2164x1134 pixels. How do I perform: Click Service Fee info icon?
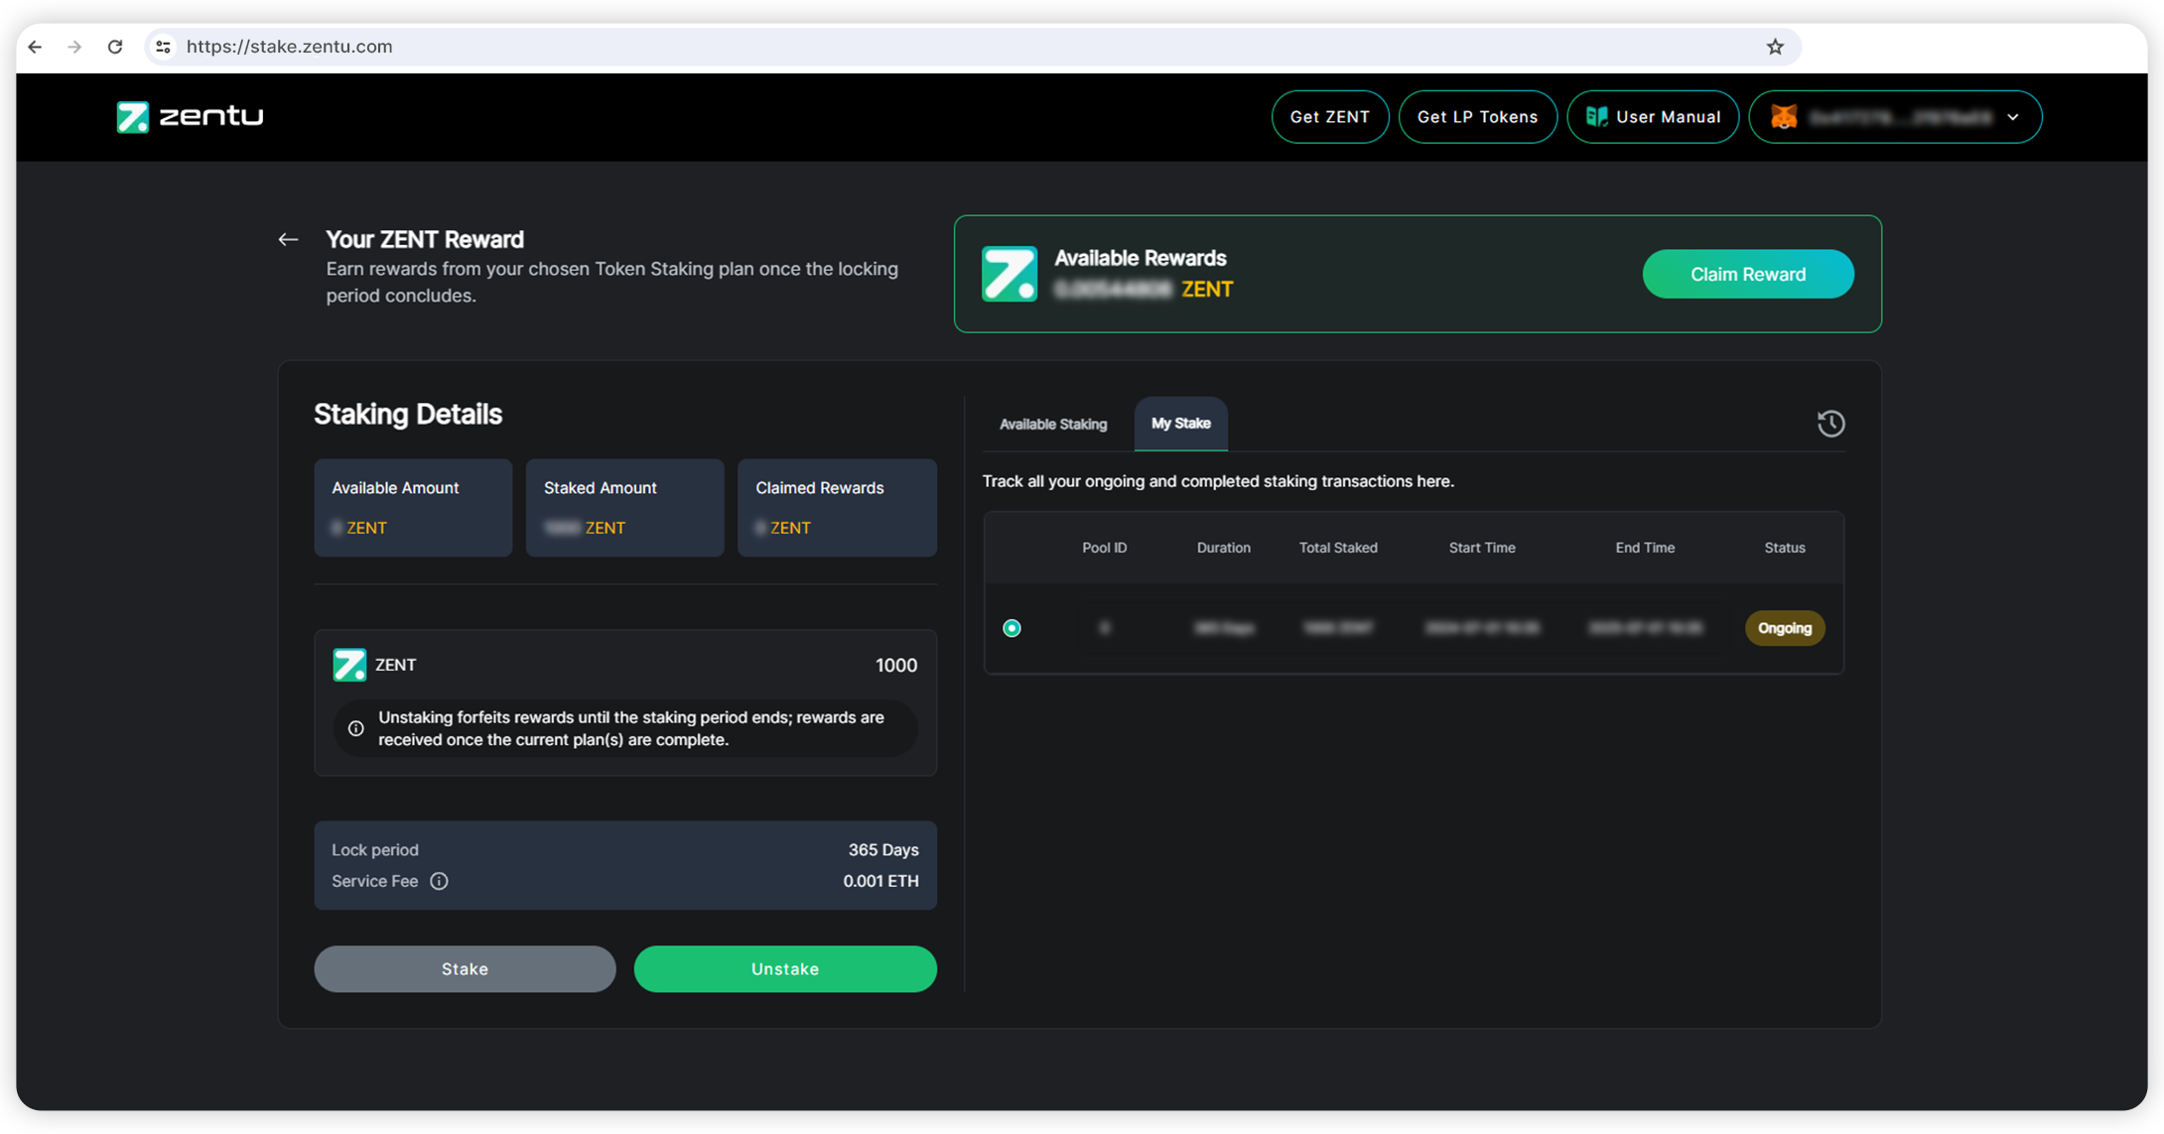[439, 881]
